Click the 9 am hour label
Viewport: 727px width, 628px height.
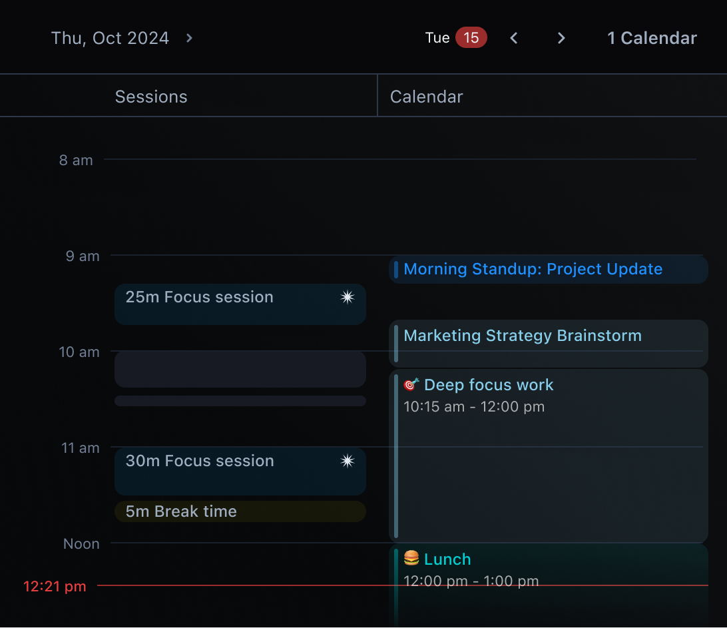83,256
